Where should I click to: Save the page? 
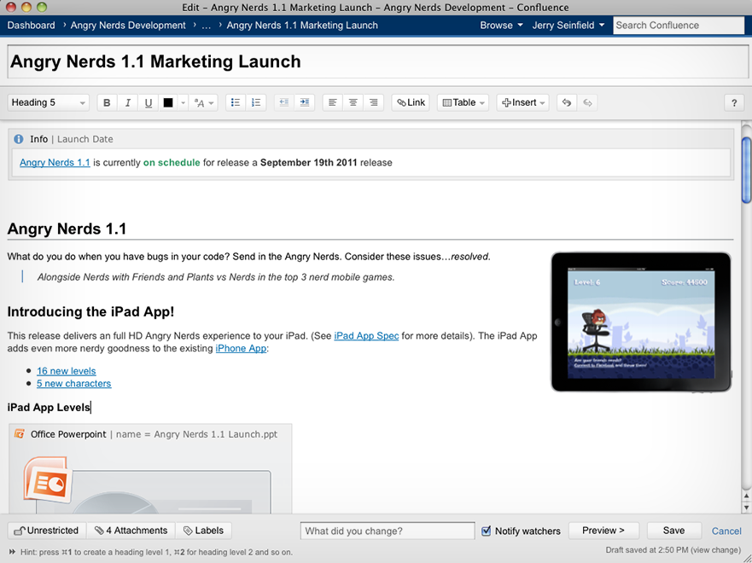[673, 531]
